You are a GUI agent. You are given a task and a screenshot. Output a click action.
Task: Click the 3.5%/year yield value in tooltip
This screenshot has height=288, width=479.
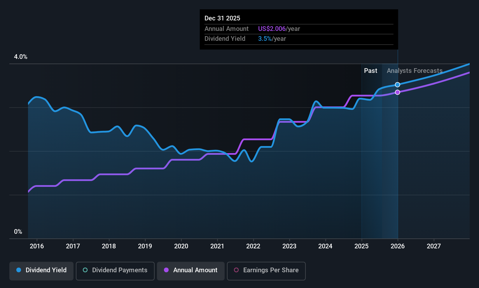pyautogui.click(x=272, y=39)
